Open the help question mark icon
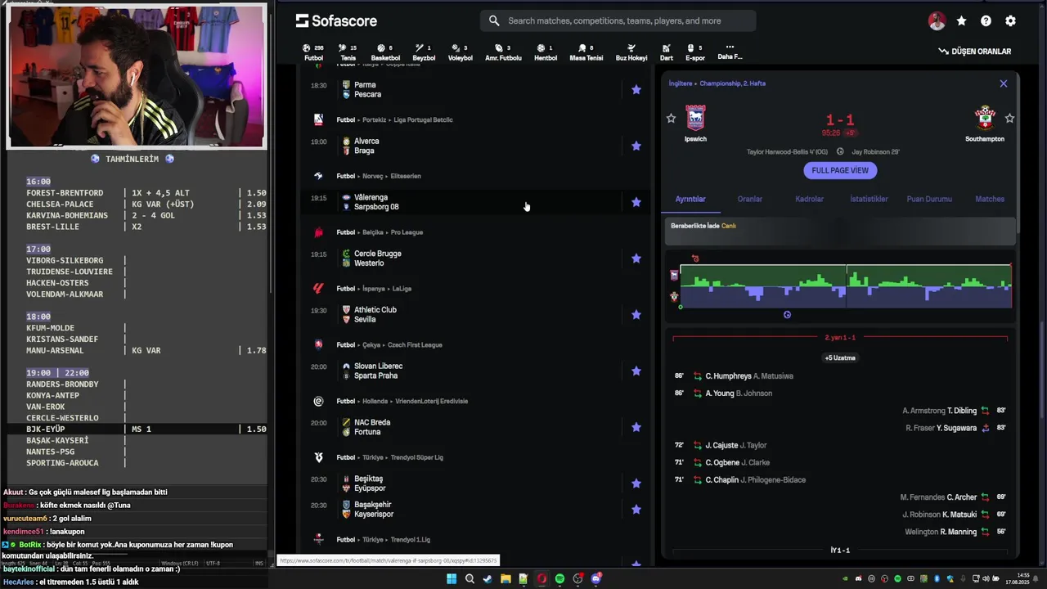 (x=986, y=21)
